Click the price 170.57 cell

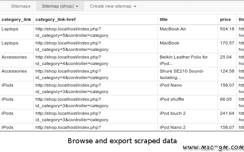click(227, 46)
